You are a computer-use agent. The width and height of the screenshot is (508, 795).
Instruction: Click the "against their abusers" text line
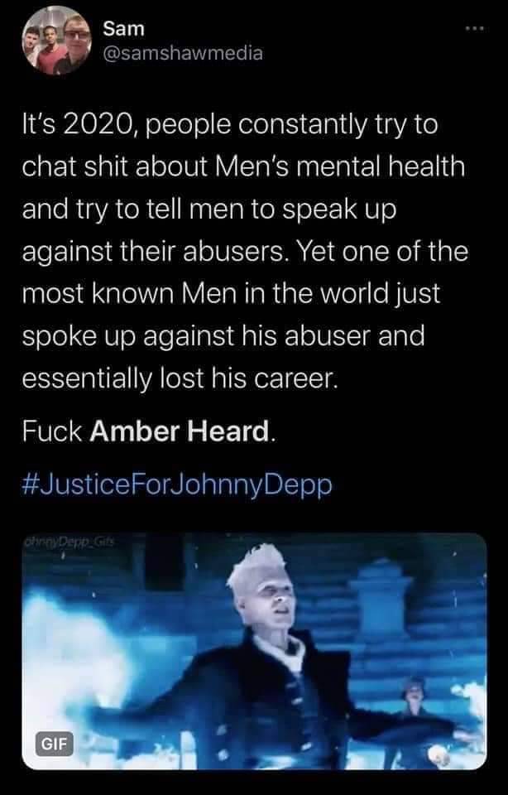coord(153,252)
